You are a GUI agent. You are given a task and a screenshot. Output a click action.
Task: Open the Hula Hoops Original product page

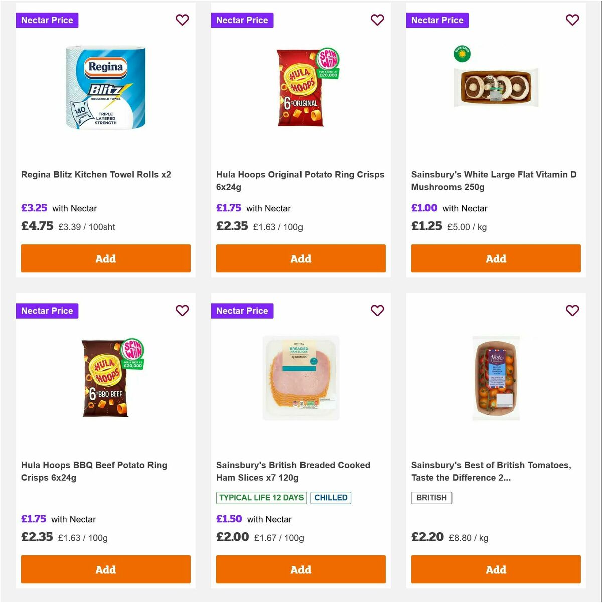coord(300,181)
